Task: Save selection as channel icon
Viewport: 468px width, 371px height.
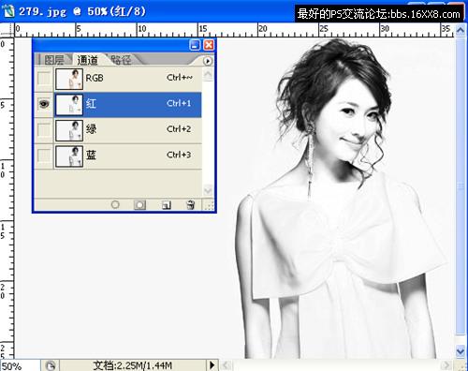Action: (x=139, y=205)
